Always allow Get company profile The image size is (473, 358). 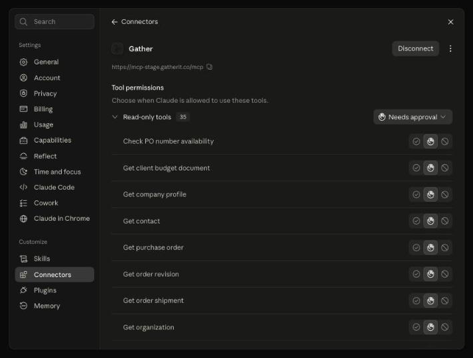click(417, 194)
